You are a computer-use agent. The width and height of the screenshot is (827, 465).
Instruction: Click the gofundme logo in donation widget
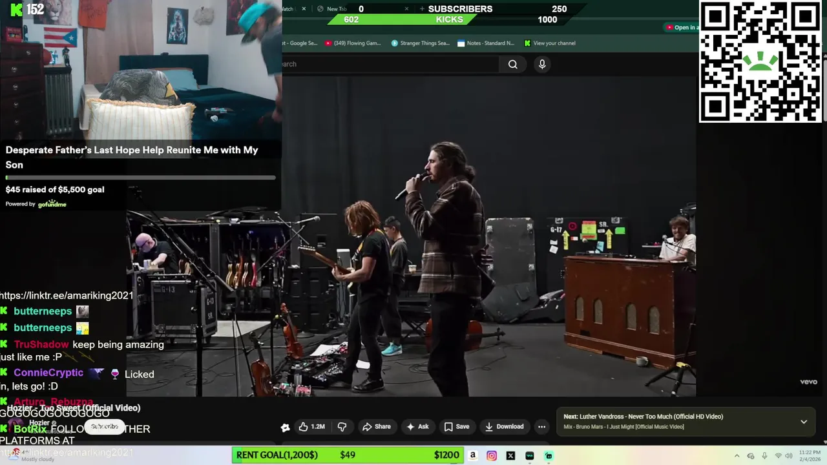click(52, 204)
